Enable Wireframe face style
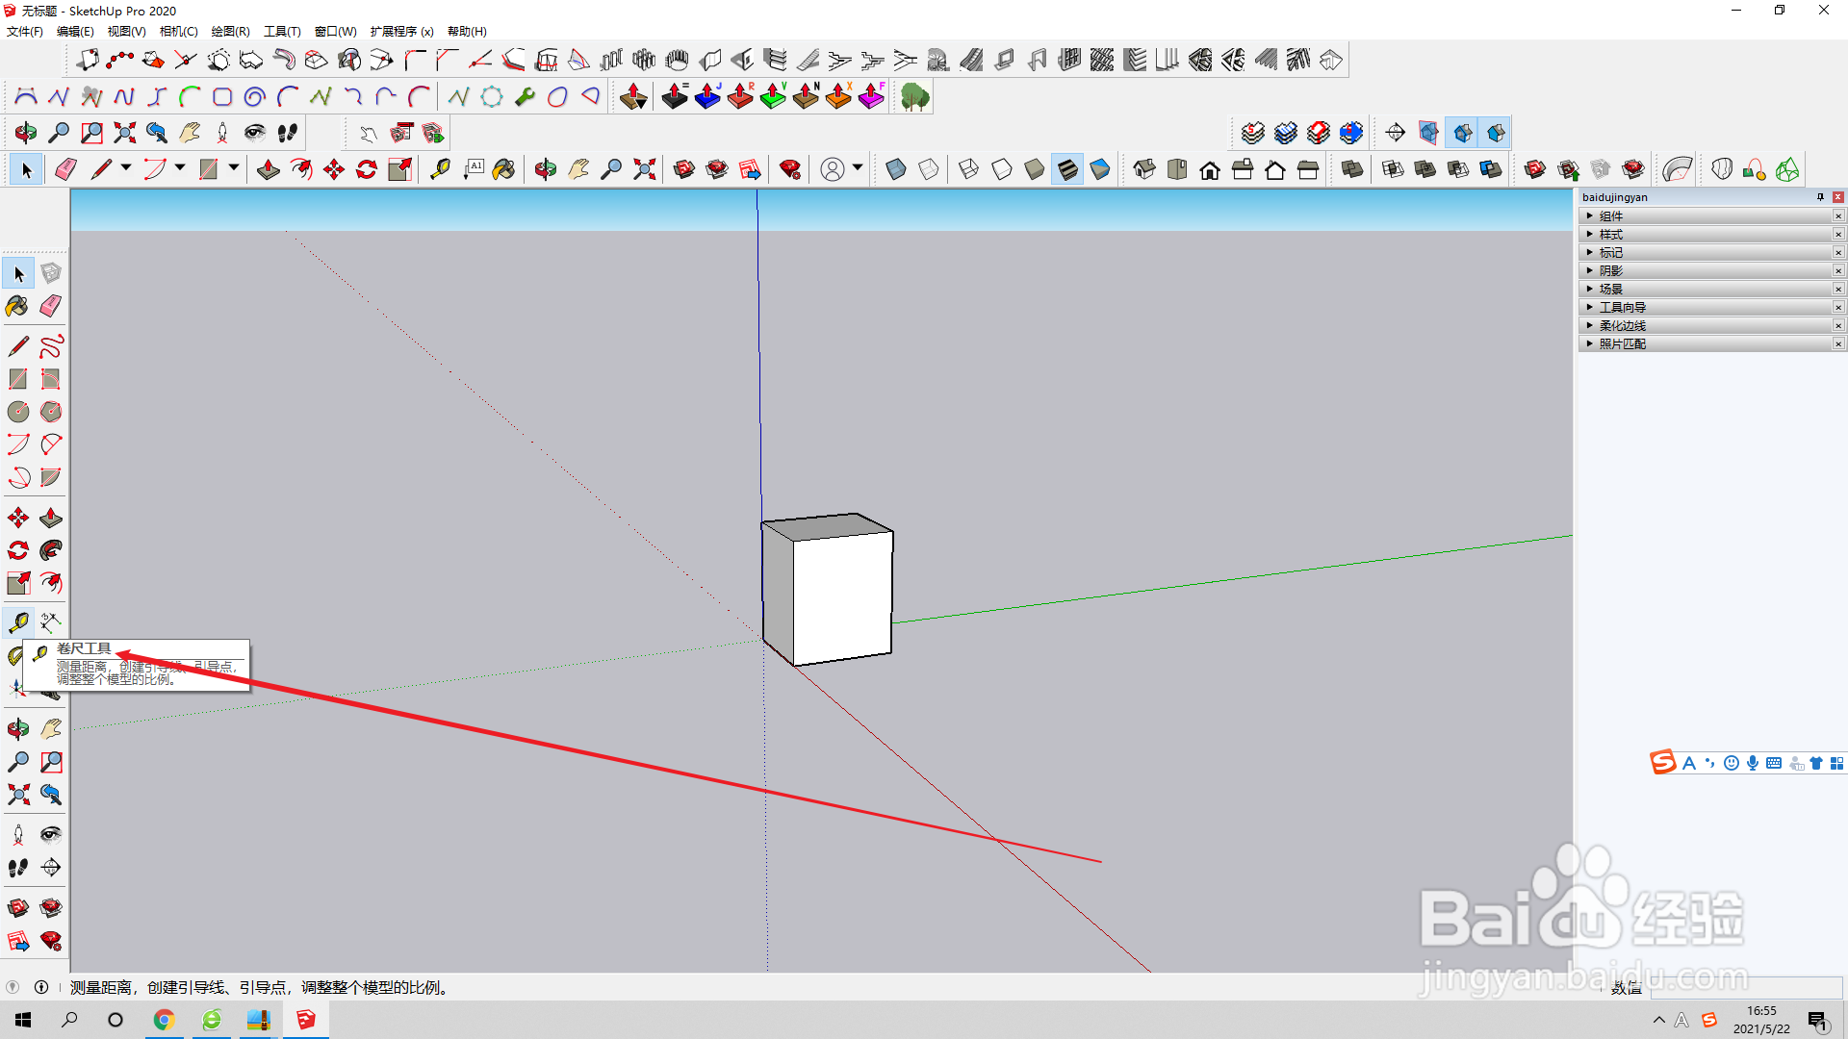The height and width of the screenshot is (1039, 1848). pyautogui.click(x=969, y=169)
